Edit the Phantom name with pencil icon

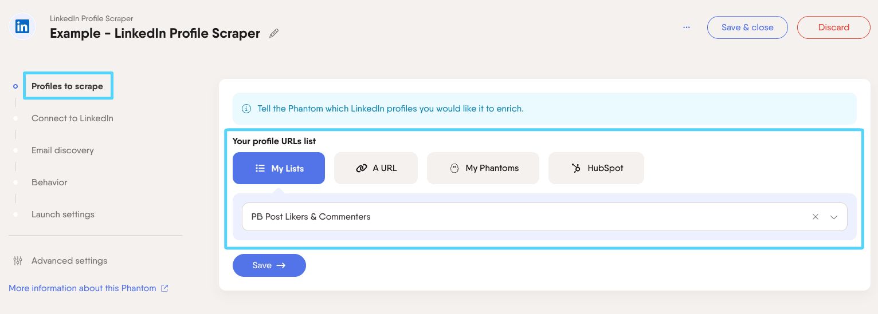(x=274, y=33)
